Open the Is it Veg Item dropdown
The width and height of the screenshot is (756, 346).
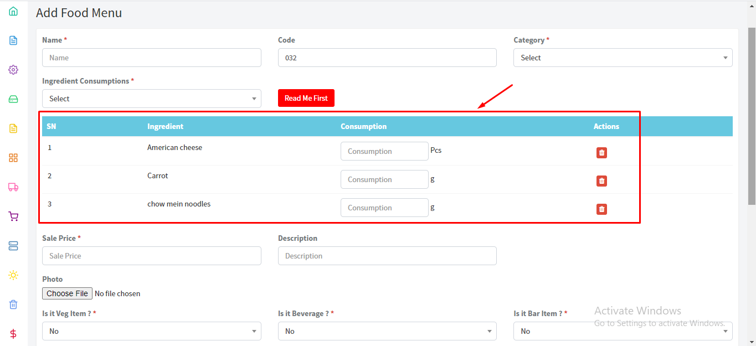[x=151, y=331]
